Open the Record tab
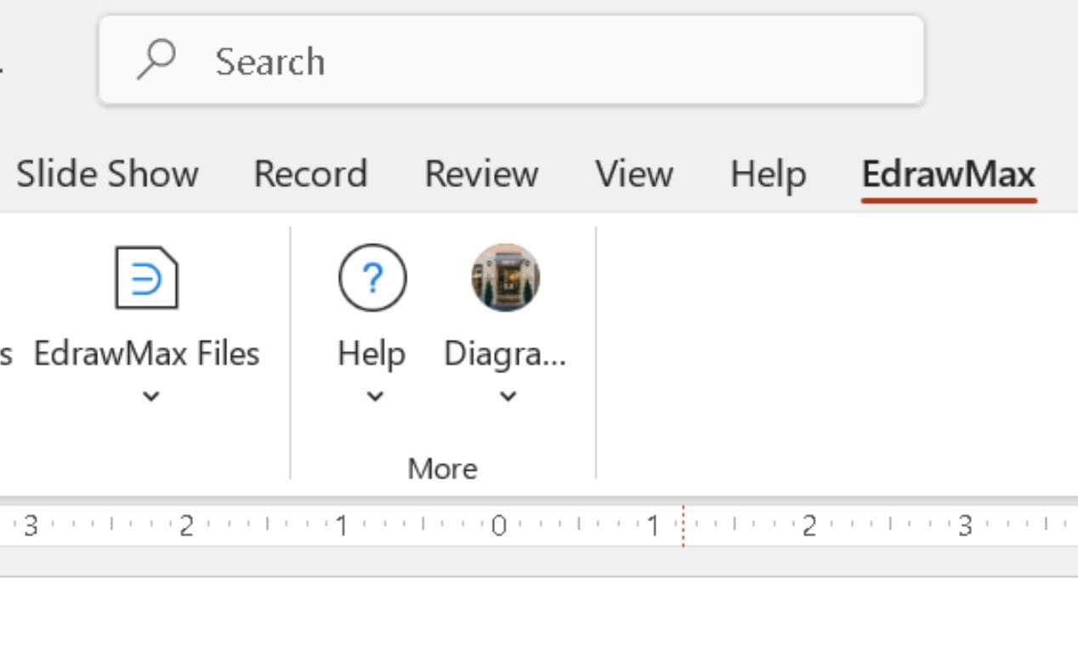This screenshot has height=646, width=1078. coord(310,174)
